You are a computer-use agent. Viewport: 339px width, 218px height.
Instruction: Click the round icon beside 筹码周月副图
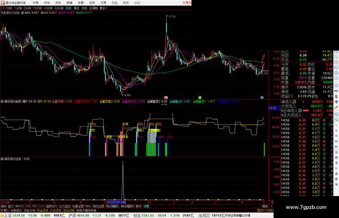[x=2, y=102]
